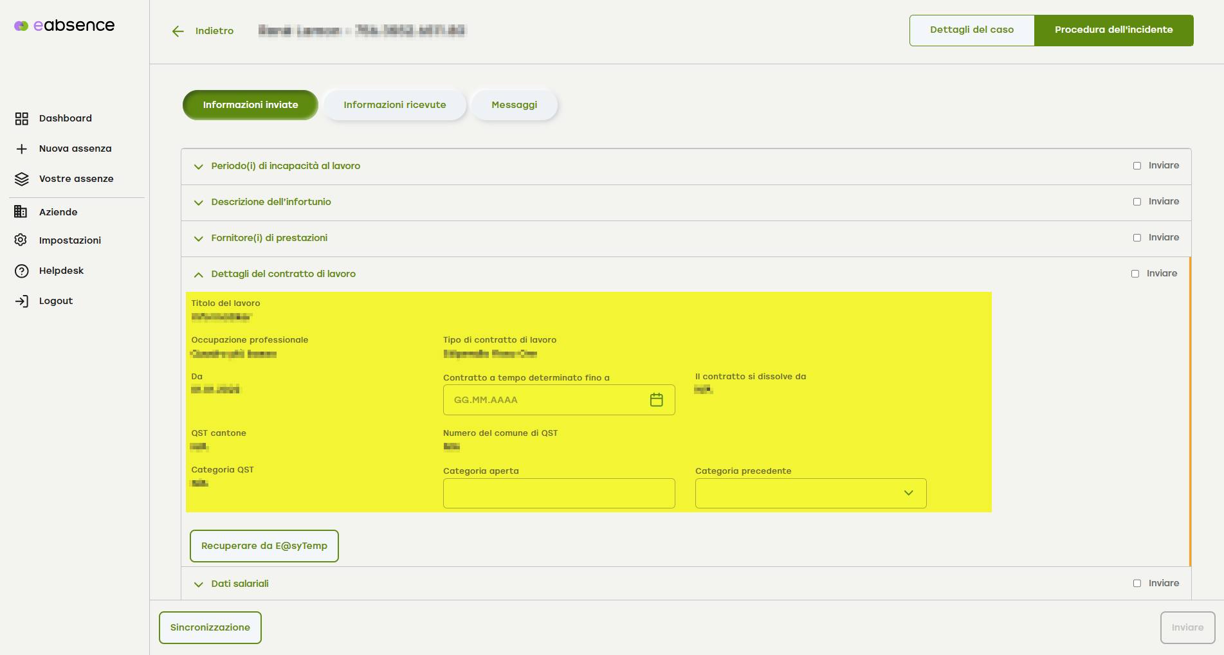Click the Categoria aperta input field
The width and height of the screenshot is (1224, 655).
point(558,493)
